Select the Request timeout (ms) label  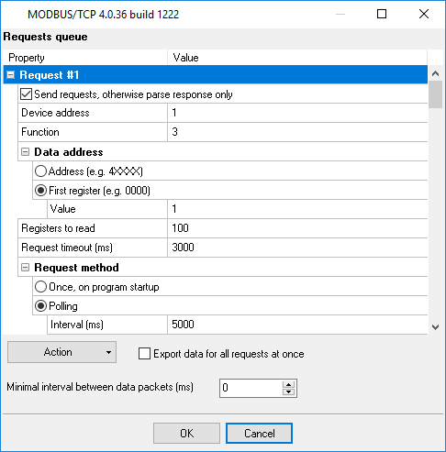coord(67,248)
